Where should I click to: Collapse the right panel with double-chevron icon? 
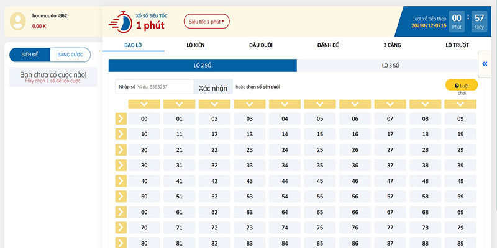[485, 64]
